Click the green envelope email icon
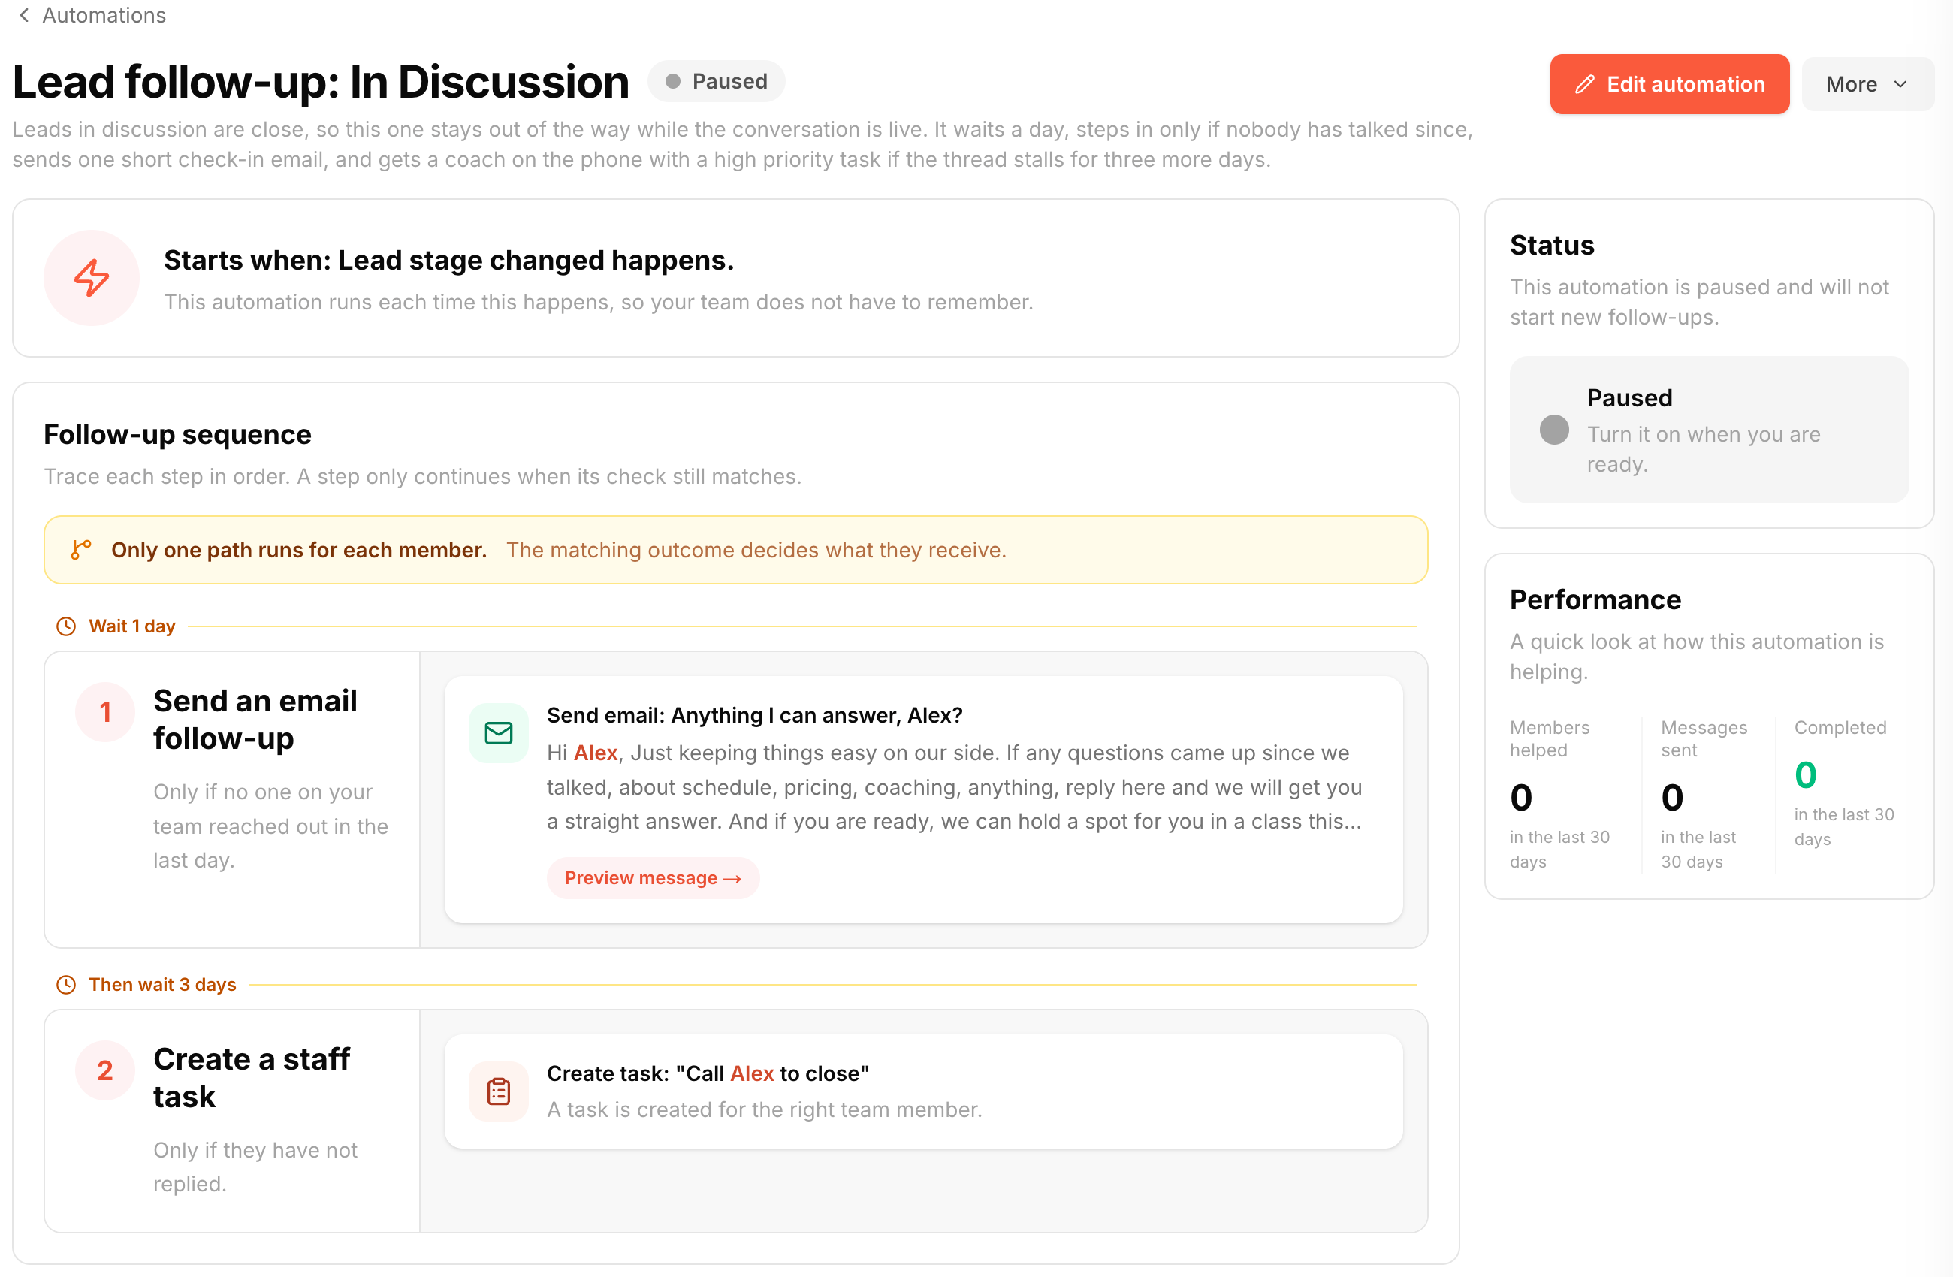This screenshot has height=1277, width=1953. pyautogui.click(x=498, y=733)
